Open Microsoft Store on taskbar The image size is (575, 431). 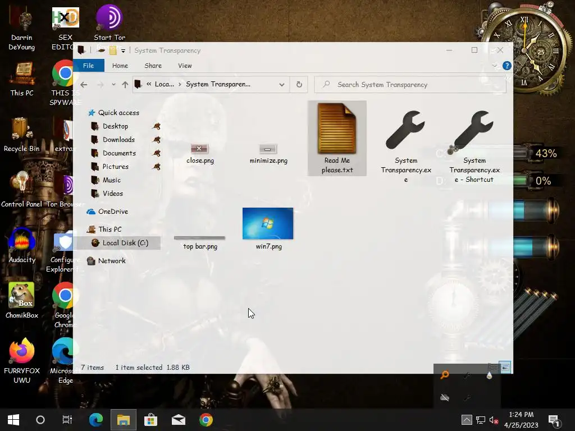pyautogui.click(x=150, y=420)
